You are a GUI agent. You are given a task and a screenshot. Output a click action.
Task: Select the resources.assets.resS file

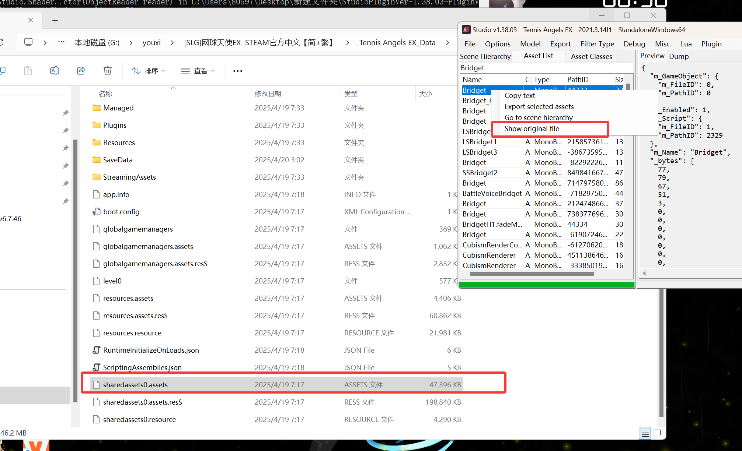pos(276,316)
